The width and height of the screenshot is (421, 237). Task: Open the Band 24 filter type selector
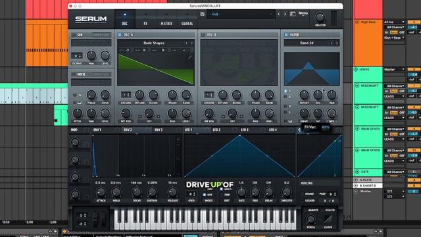(307, 43)
